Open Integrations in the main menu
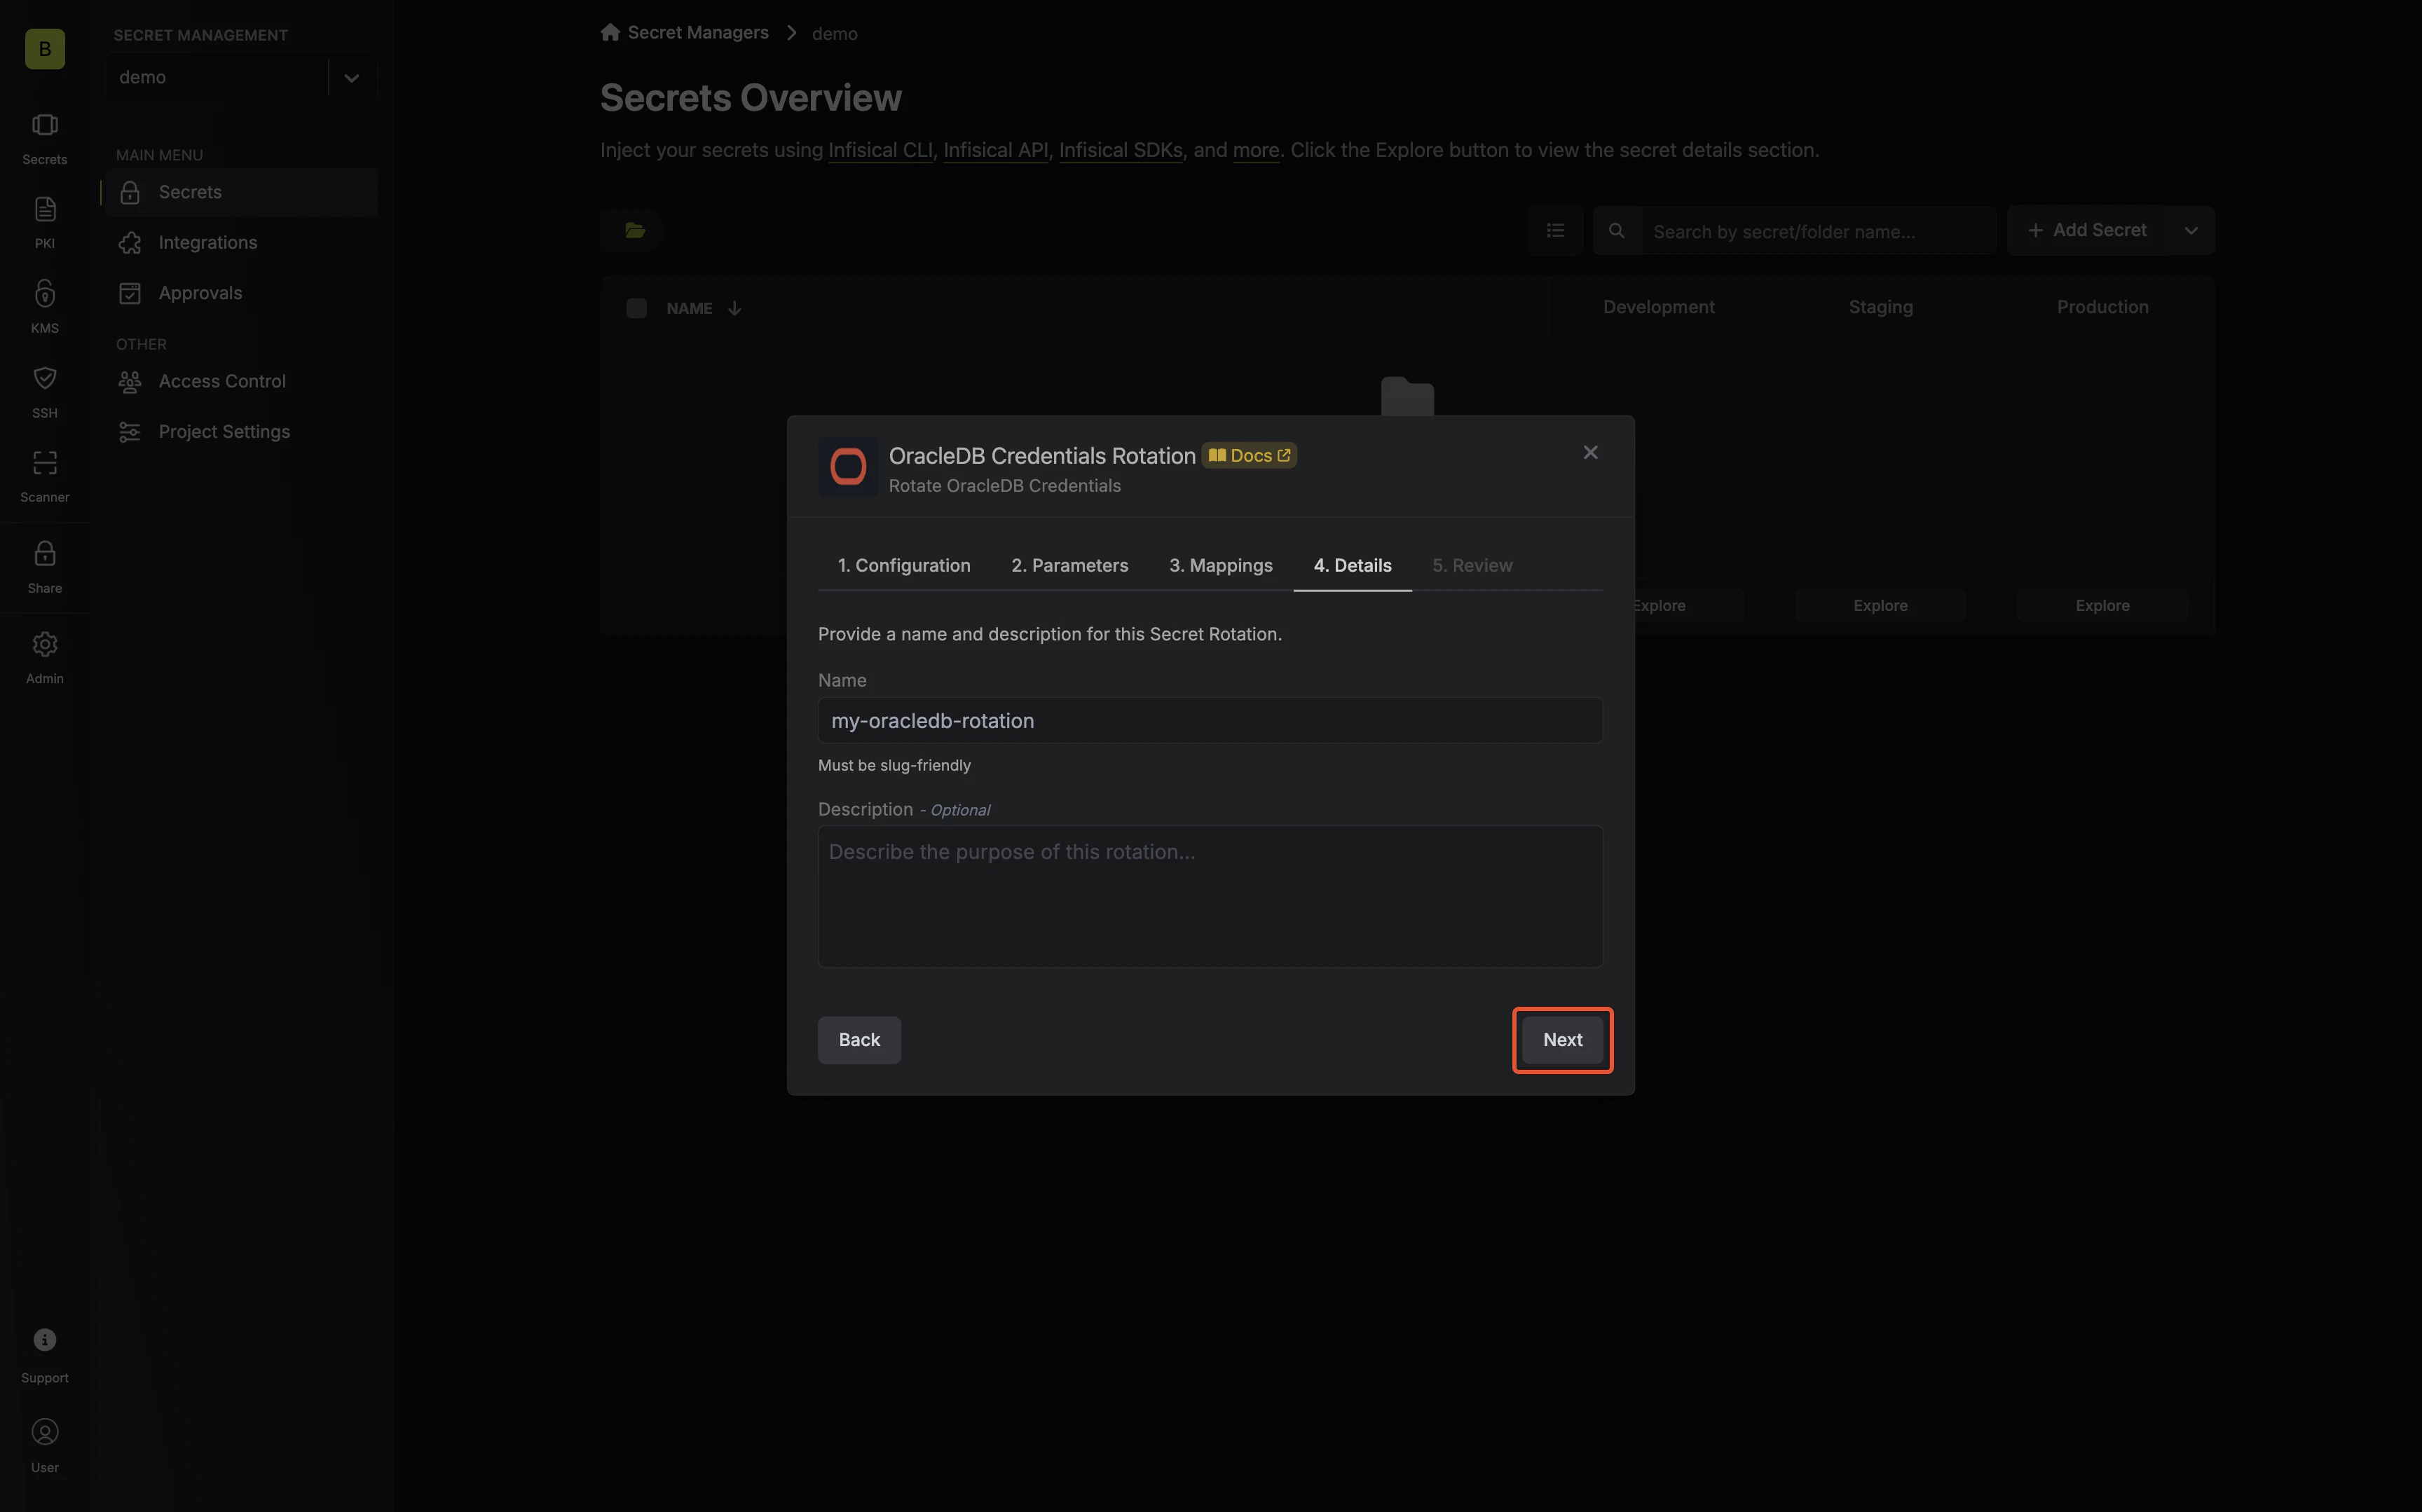The width and height of the screenshot is (2422, 1512). (x=241, y=243)
